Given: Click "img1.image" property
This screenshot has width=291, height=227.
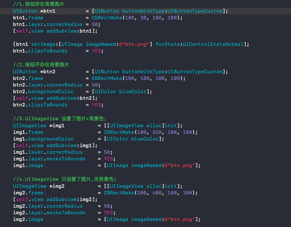Looking at the screenshot, I should point(28,166).
